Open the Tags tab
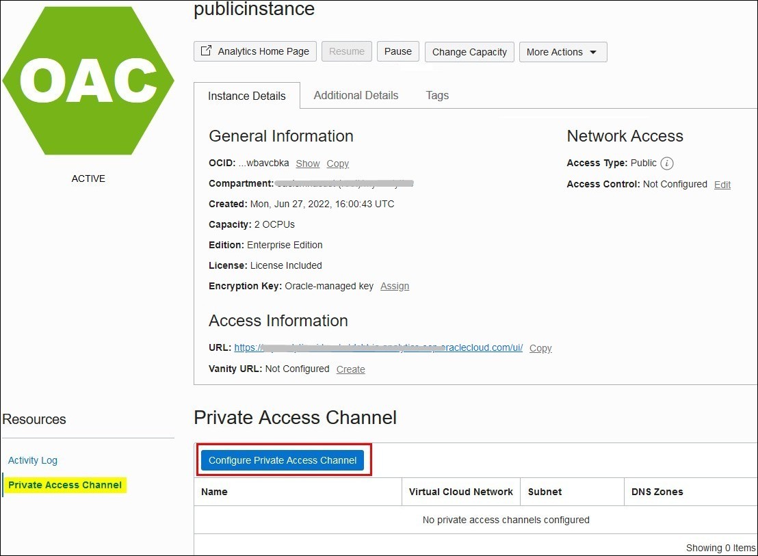This screenshot has height=556, width=758. [436, 95]
